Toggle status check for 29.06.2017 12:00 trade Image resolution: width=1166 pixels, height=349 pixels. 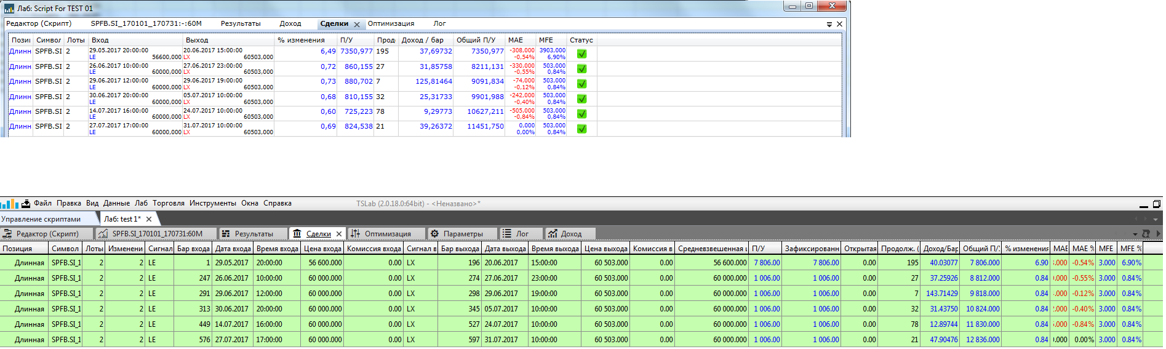[x=581, y=84]
